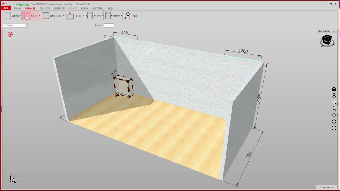Click the rotate view icon
Image resolution: width=340 pixels, height=191 pixels.
(334, 121)
